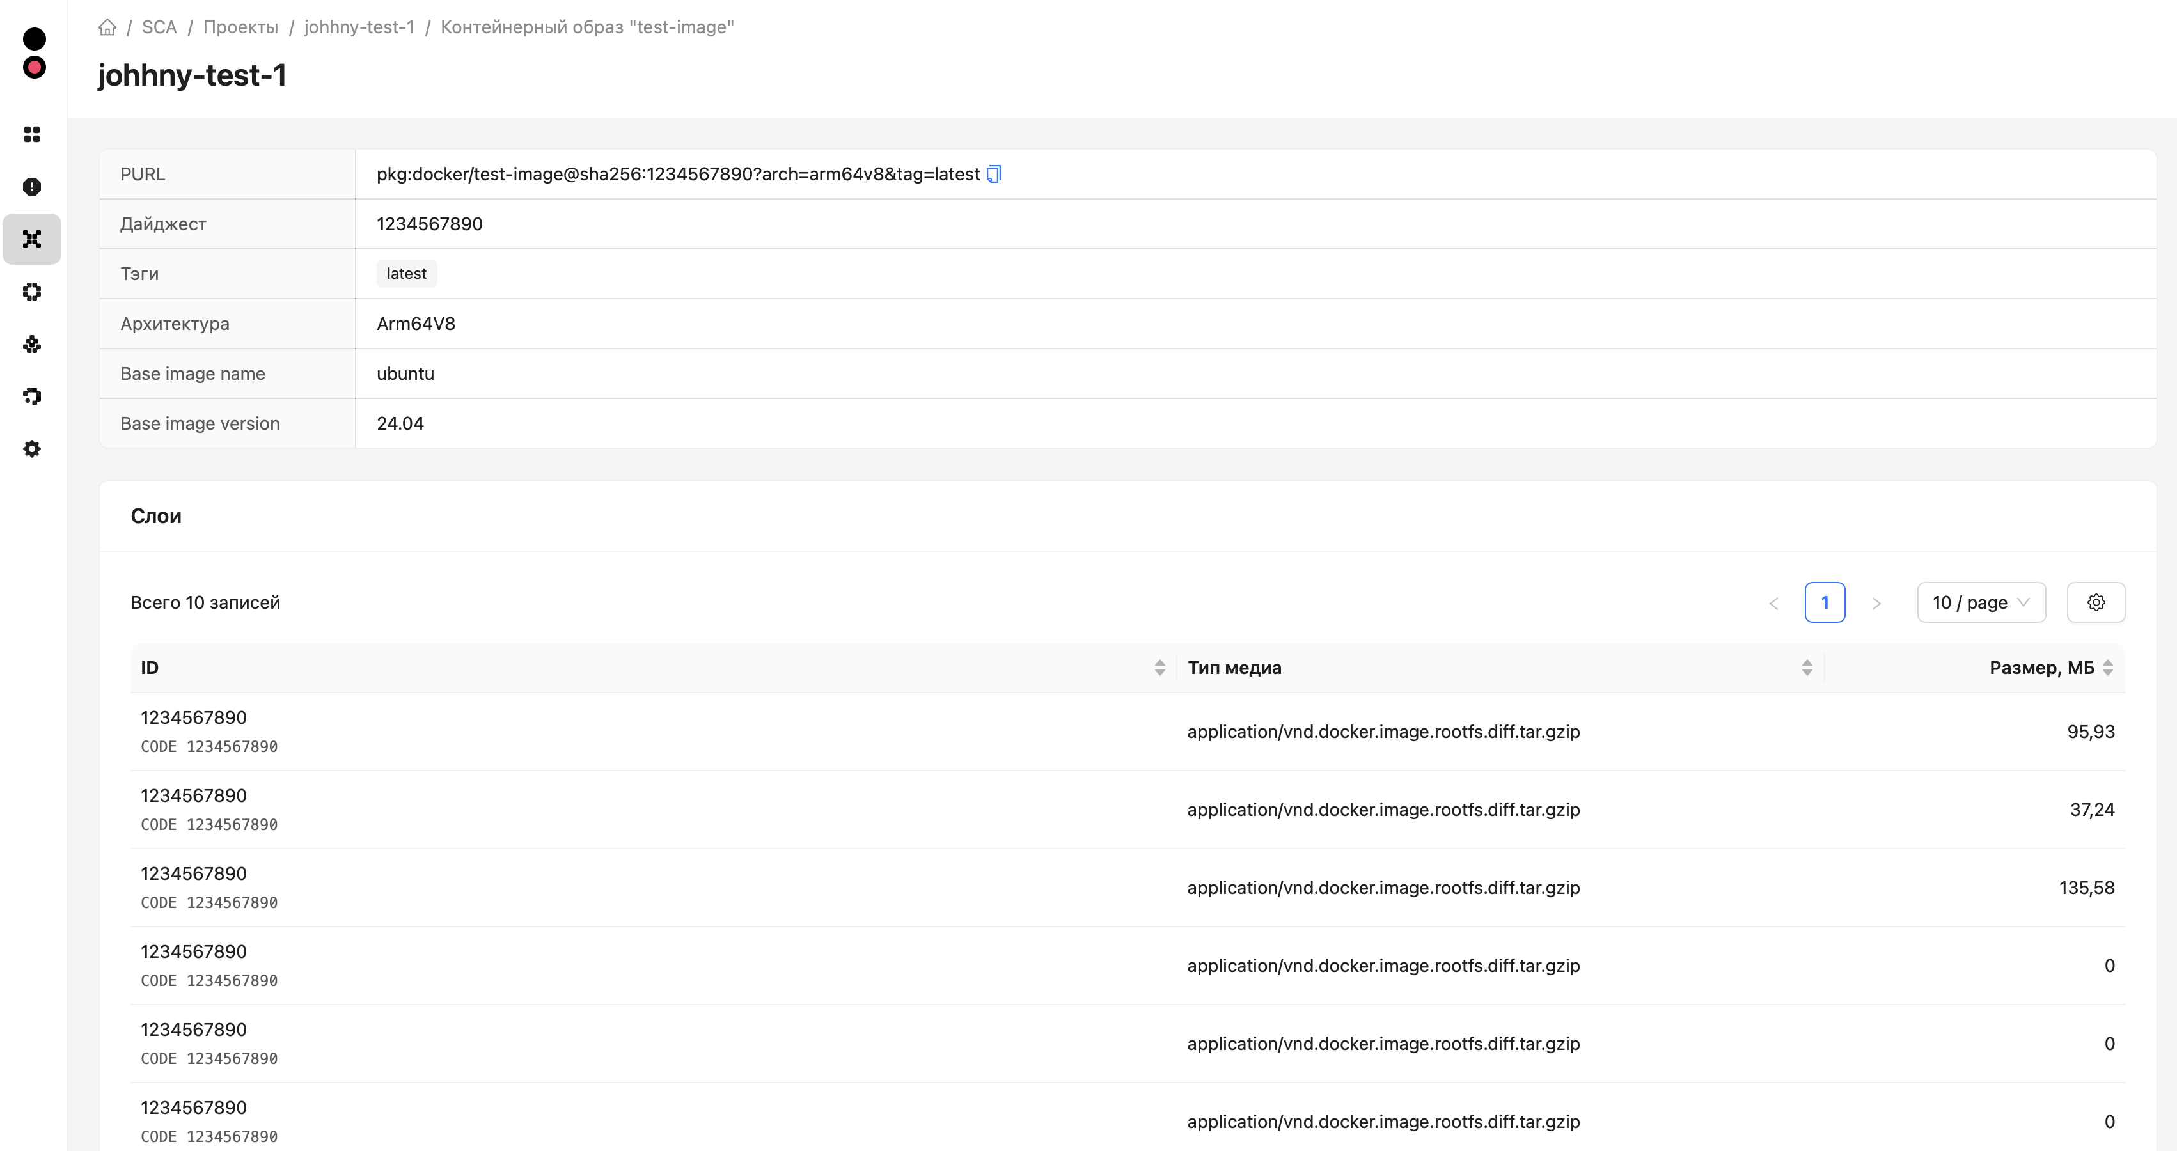Click CODE 1234567890 in the 135,58 row

click(208, 902)
